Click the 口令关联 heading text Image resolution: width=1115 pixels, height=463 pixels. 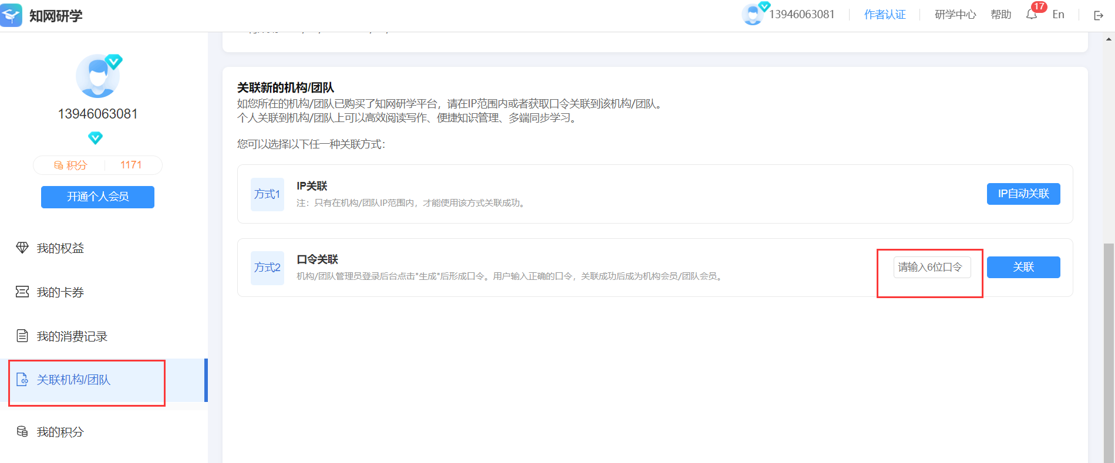point(317,259)
